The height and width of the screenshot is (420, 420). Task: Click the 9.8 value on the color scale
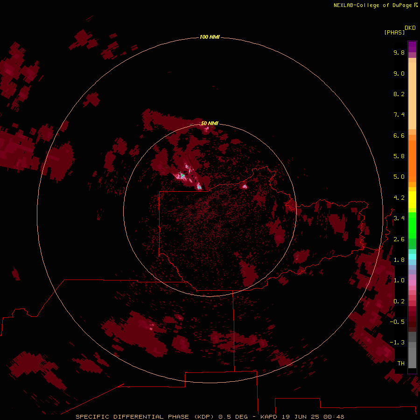[x=399, y=52]
